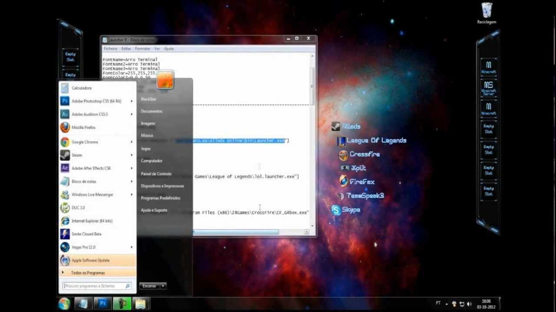
Task: Open the Formatar menu in Notepad
Action: coord(142,49)
